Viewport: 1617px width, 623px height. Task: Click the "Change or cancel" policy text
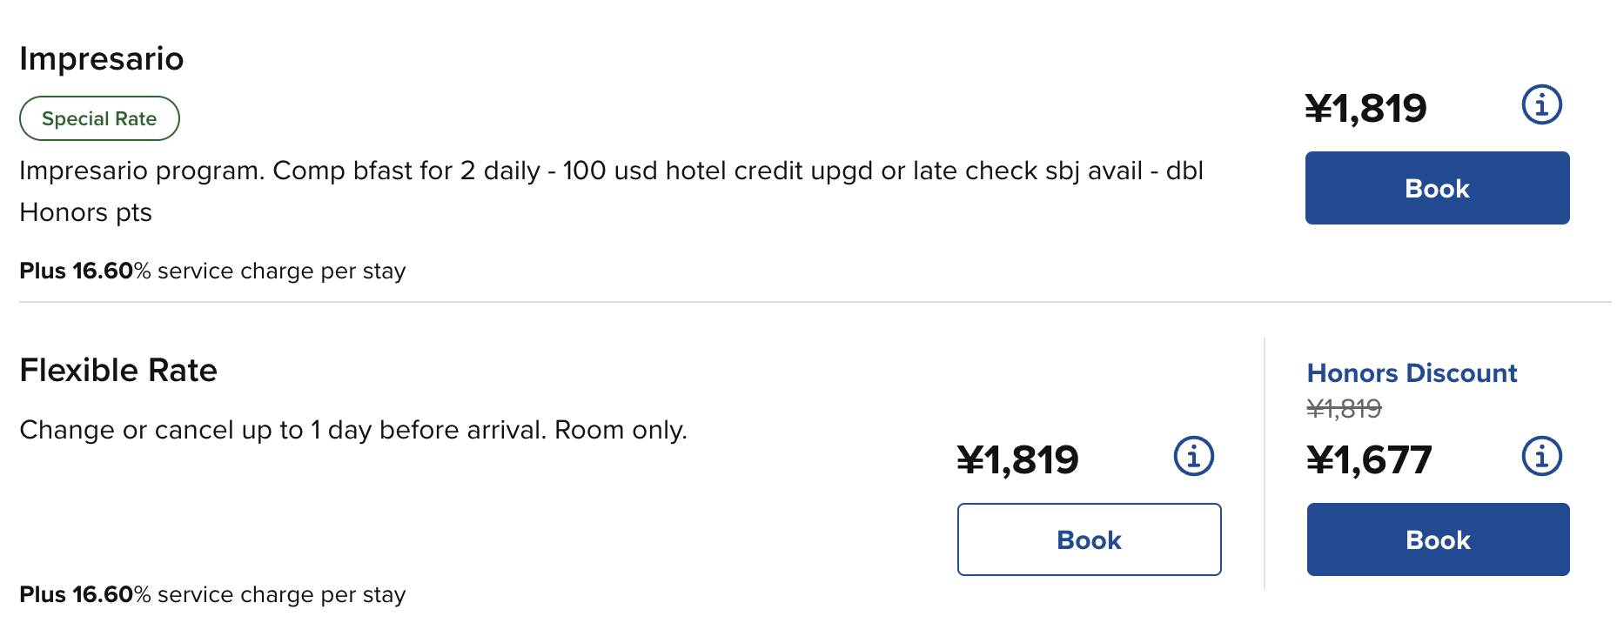[x=353, y=430]
